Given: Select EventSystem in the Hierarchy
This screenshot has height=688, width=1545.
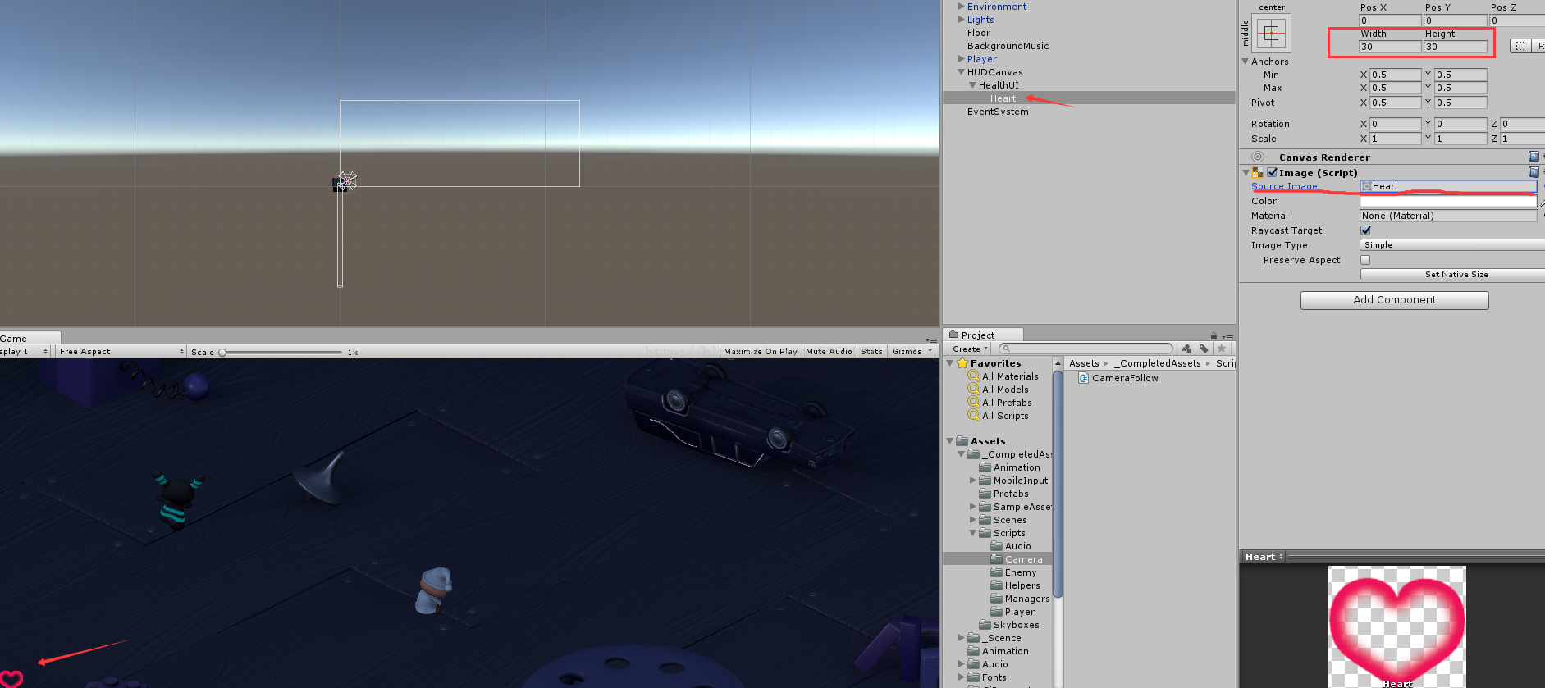Looking at the screenshot, I should 997,112.
